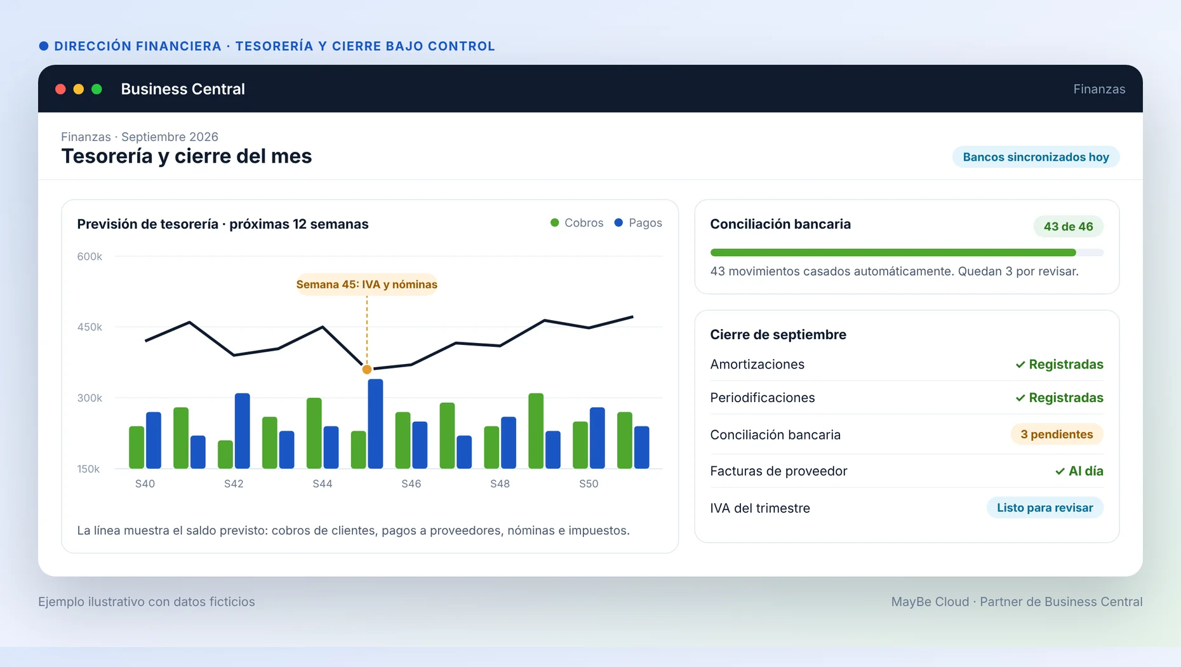Viewport: 1181px width, 667px height.
Task: Click the yellow minimize window dot
Action: click(x=79, y=89)
